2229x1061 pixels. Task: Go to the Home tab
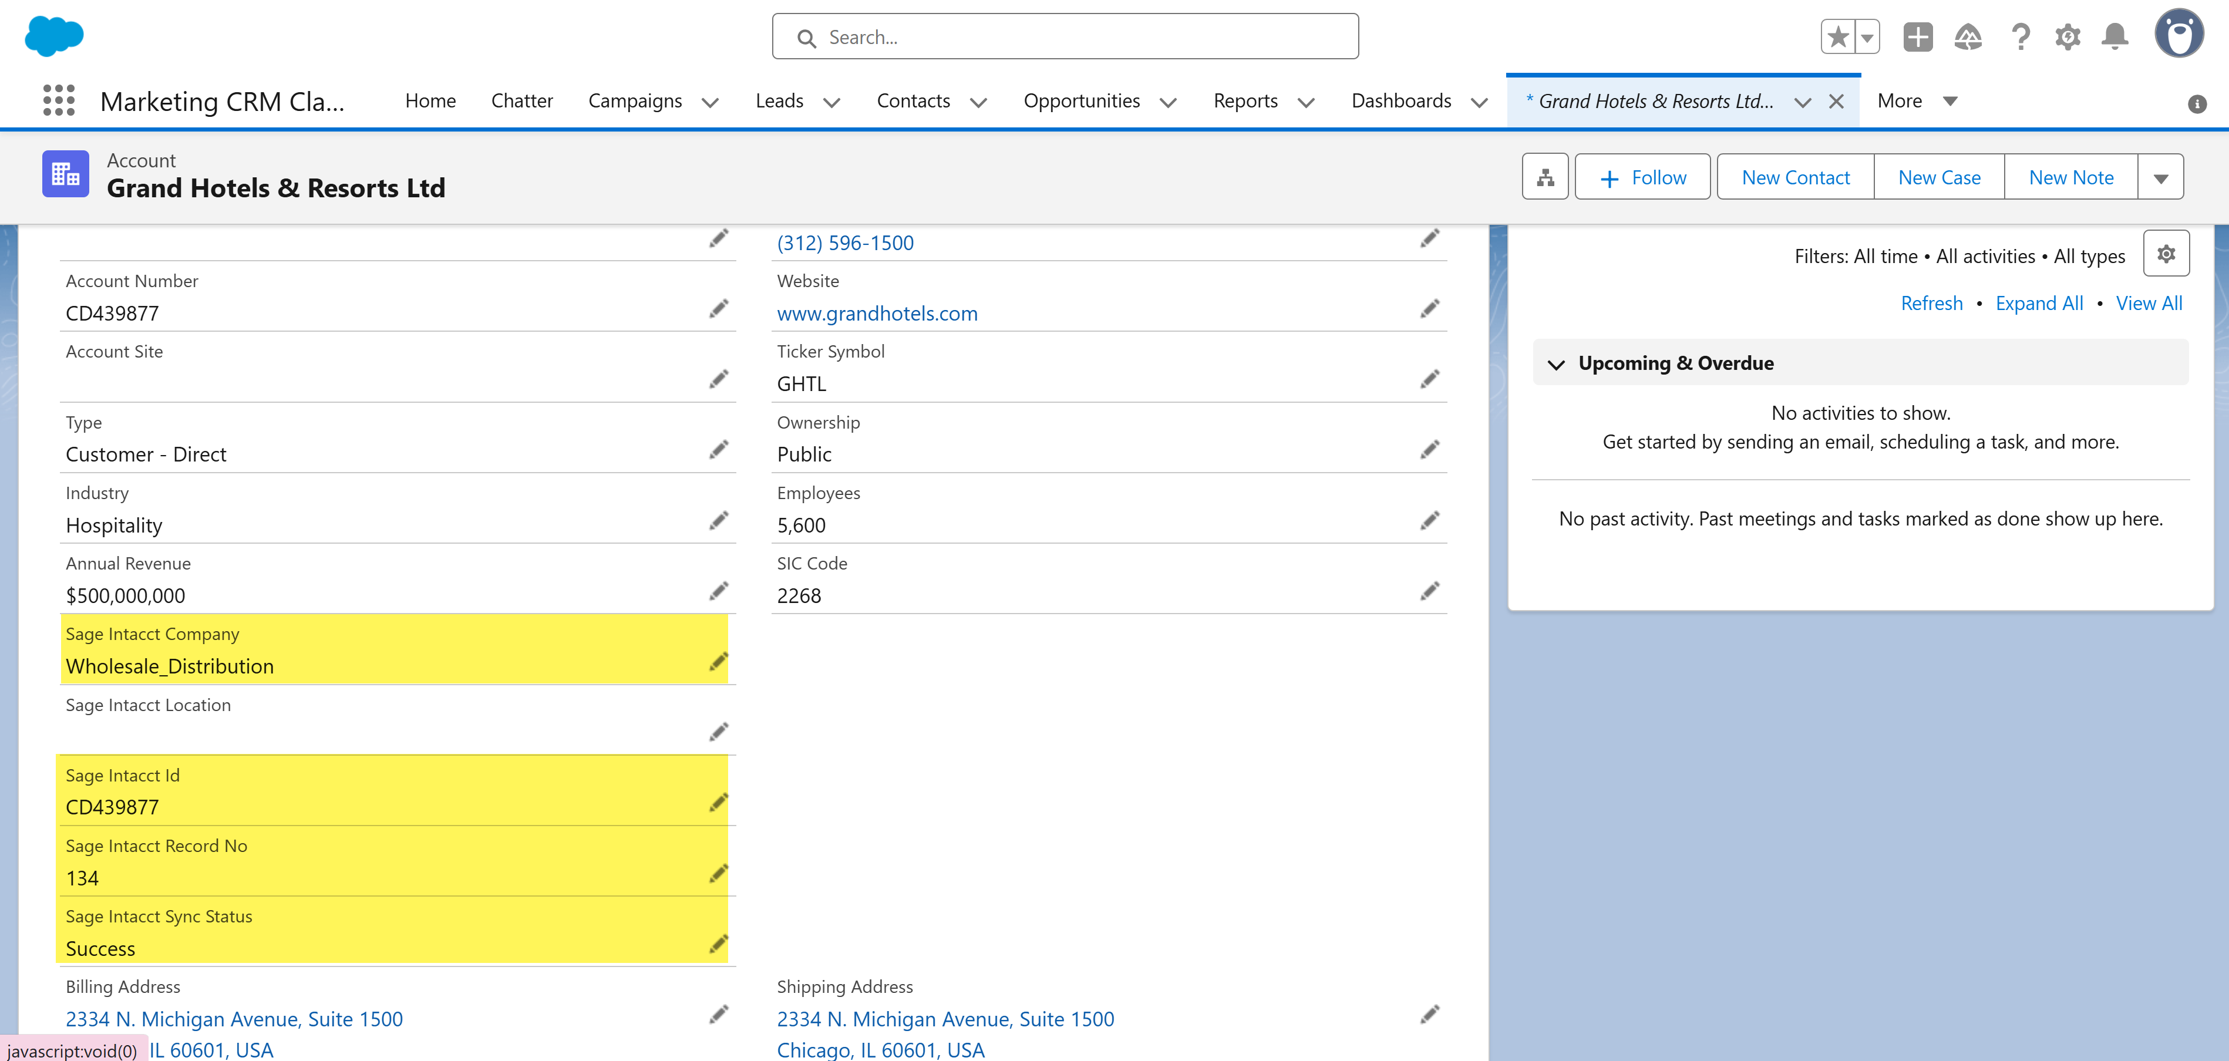coord(430,101)
